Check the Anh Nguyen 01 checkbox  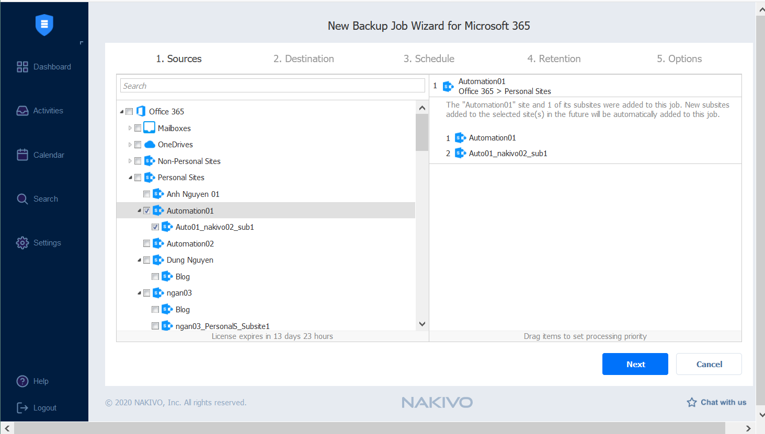click(x=147, y=194)
